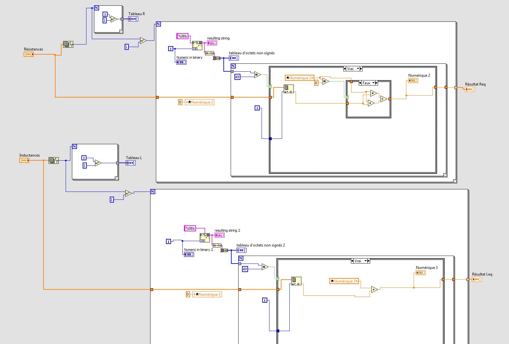Select Tableau L I64 indicator terminal
Image resolution: width=509 pixels, height=344 pixels.
pyautogui.click(x=130, y=163)
